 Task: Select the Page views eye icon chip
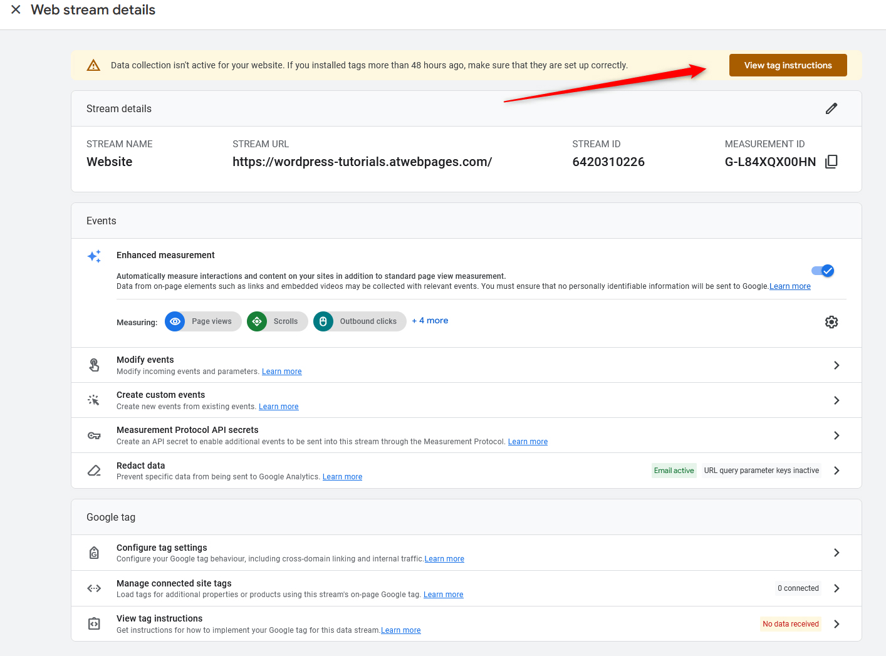175,321
